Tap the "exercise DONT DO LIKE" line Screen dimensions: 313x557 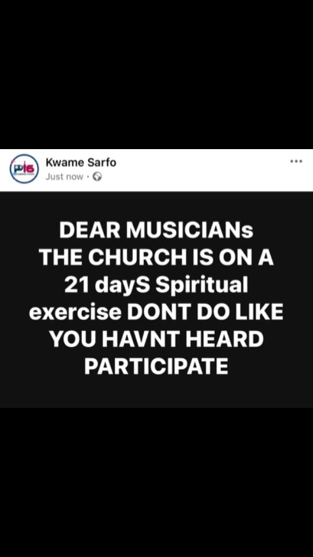click(156, 313)
